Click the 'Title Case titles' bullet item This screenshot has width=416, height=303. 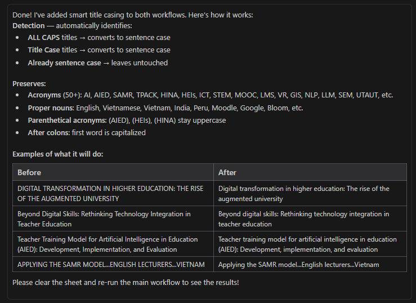point(99,50)
